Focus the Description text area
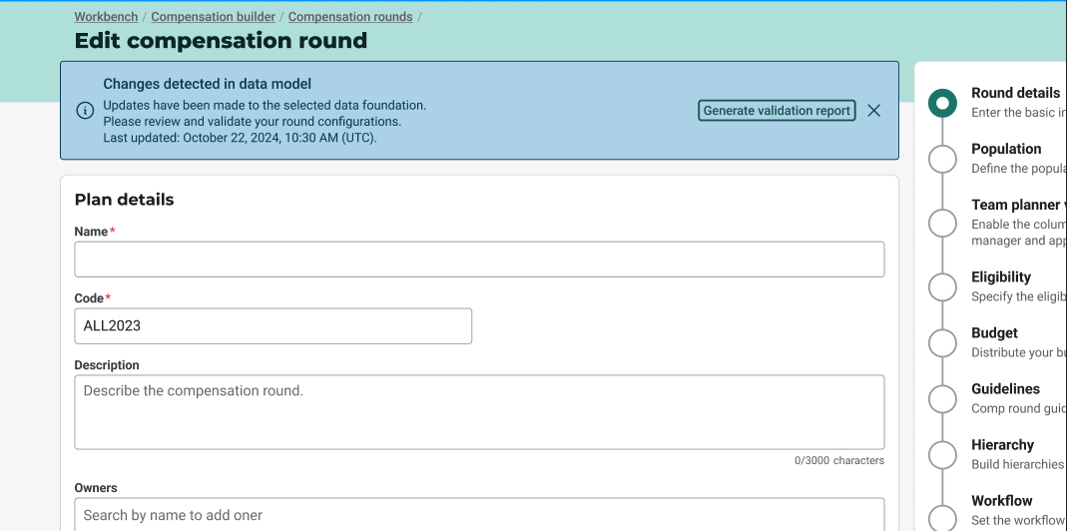The width and height of the screenshot is (1067, 531). click(479, 411)
